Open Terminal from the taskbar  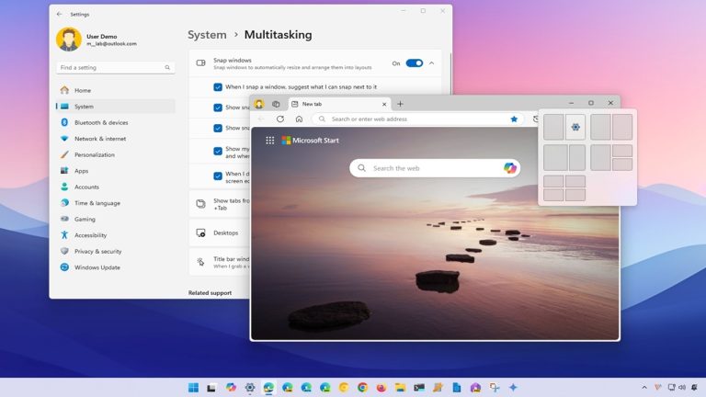[419, 388]
